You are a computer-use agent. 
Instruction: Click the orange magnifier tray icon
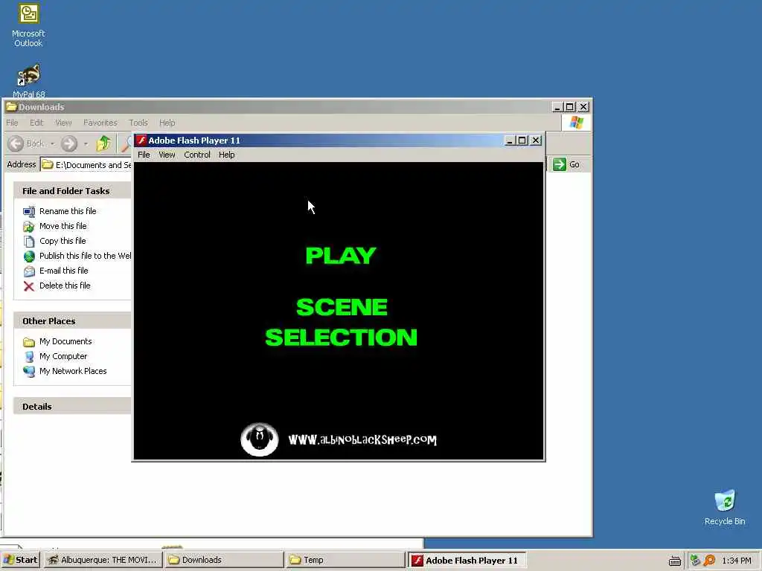(x=710, y=561)
